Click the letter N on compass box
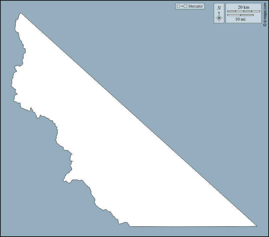This screenshot has width=269, height=237. (219, 8)
